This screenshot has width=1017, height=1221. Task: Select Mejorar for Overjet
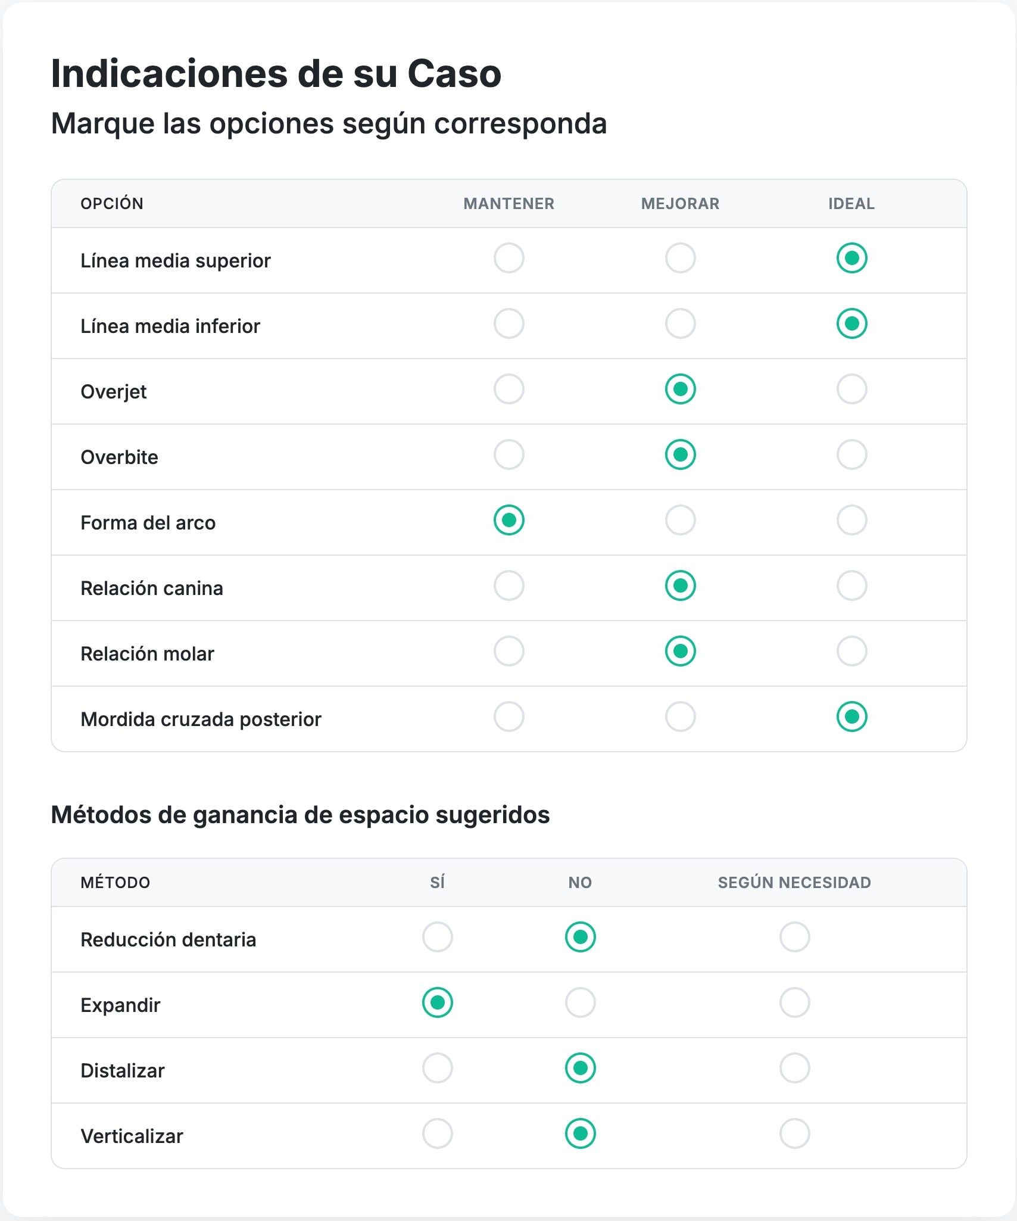[680, 390]
